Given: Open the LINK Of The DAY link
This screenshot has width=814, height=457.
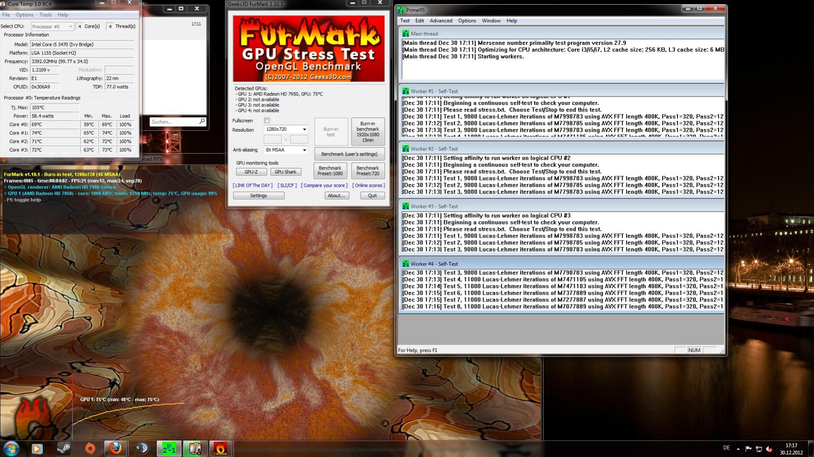Looking at the screenshot, I should click(252, 186).
